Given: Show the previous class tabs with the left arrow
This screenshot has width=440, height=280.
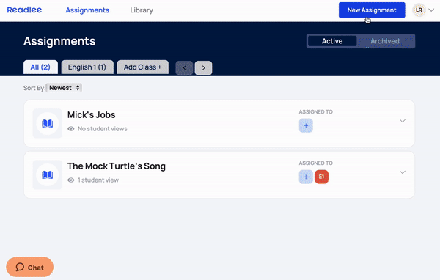Looking at the screenshot, I should 184,68.
